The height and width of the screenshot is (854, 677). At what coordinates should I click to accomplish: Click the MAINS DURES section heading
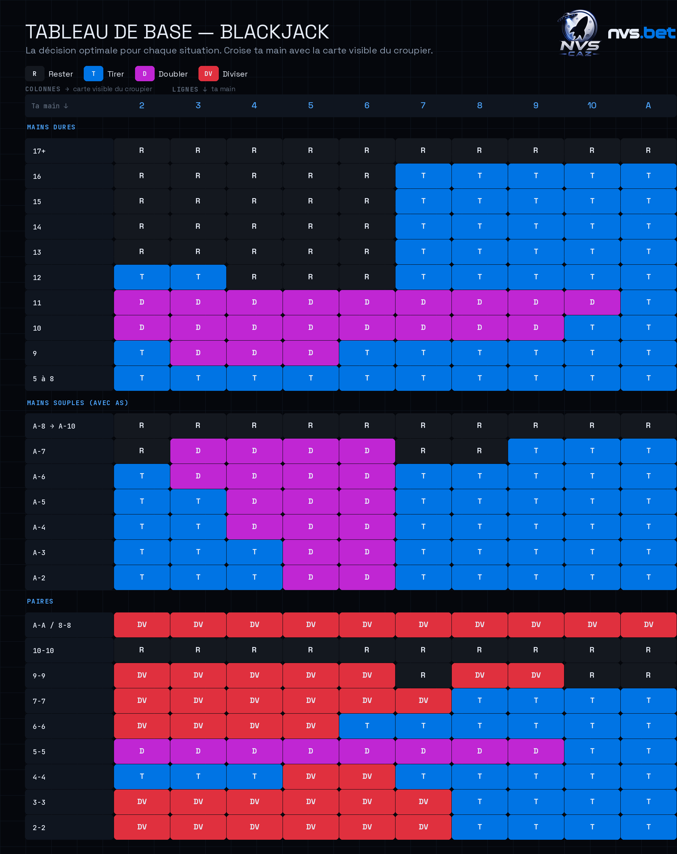pyautogui.click(x=51, y=127)
